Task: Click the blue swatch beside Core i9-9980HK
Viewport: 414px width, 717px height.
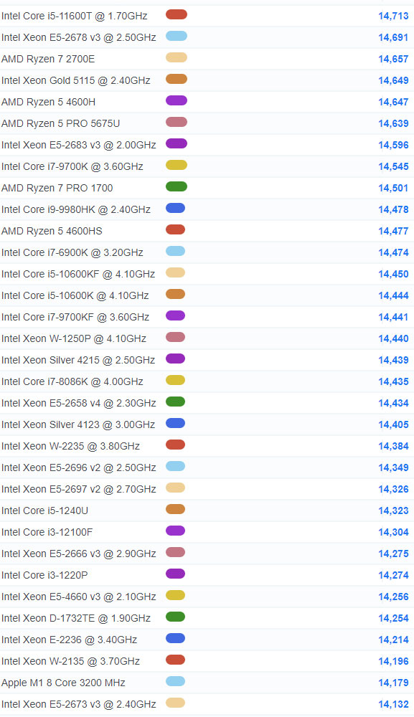Action: 175,208
